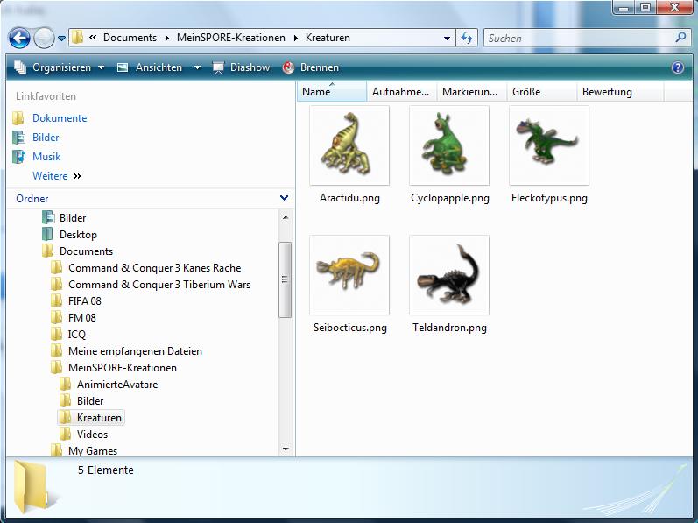
Task: Expand arrow after Documents in breadcrumb
Action: point(167,38)
